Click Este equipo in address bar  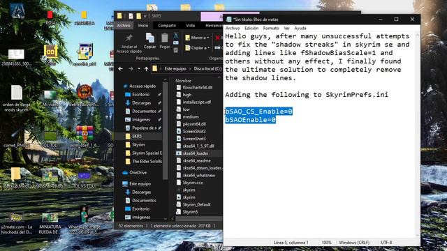[x=175, y=68]
